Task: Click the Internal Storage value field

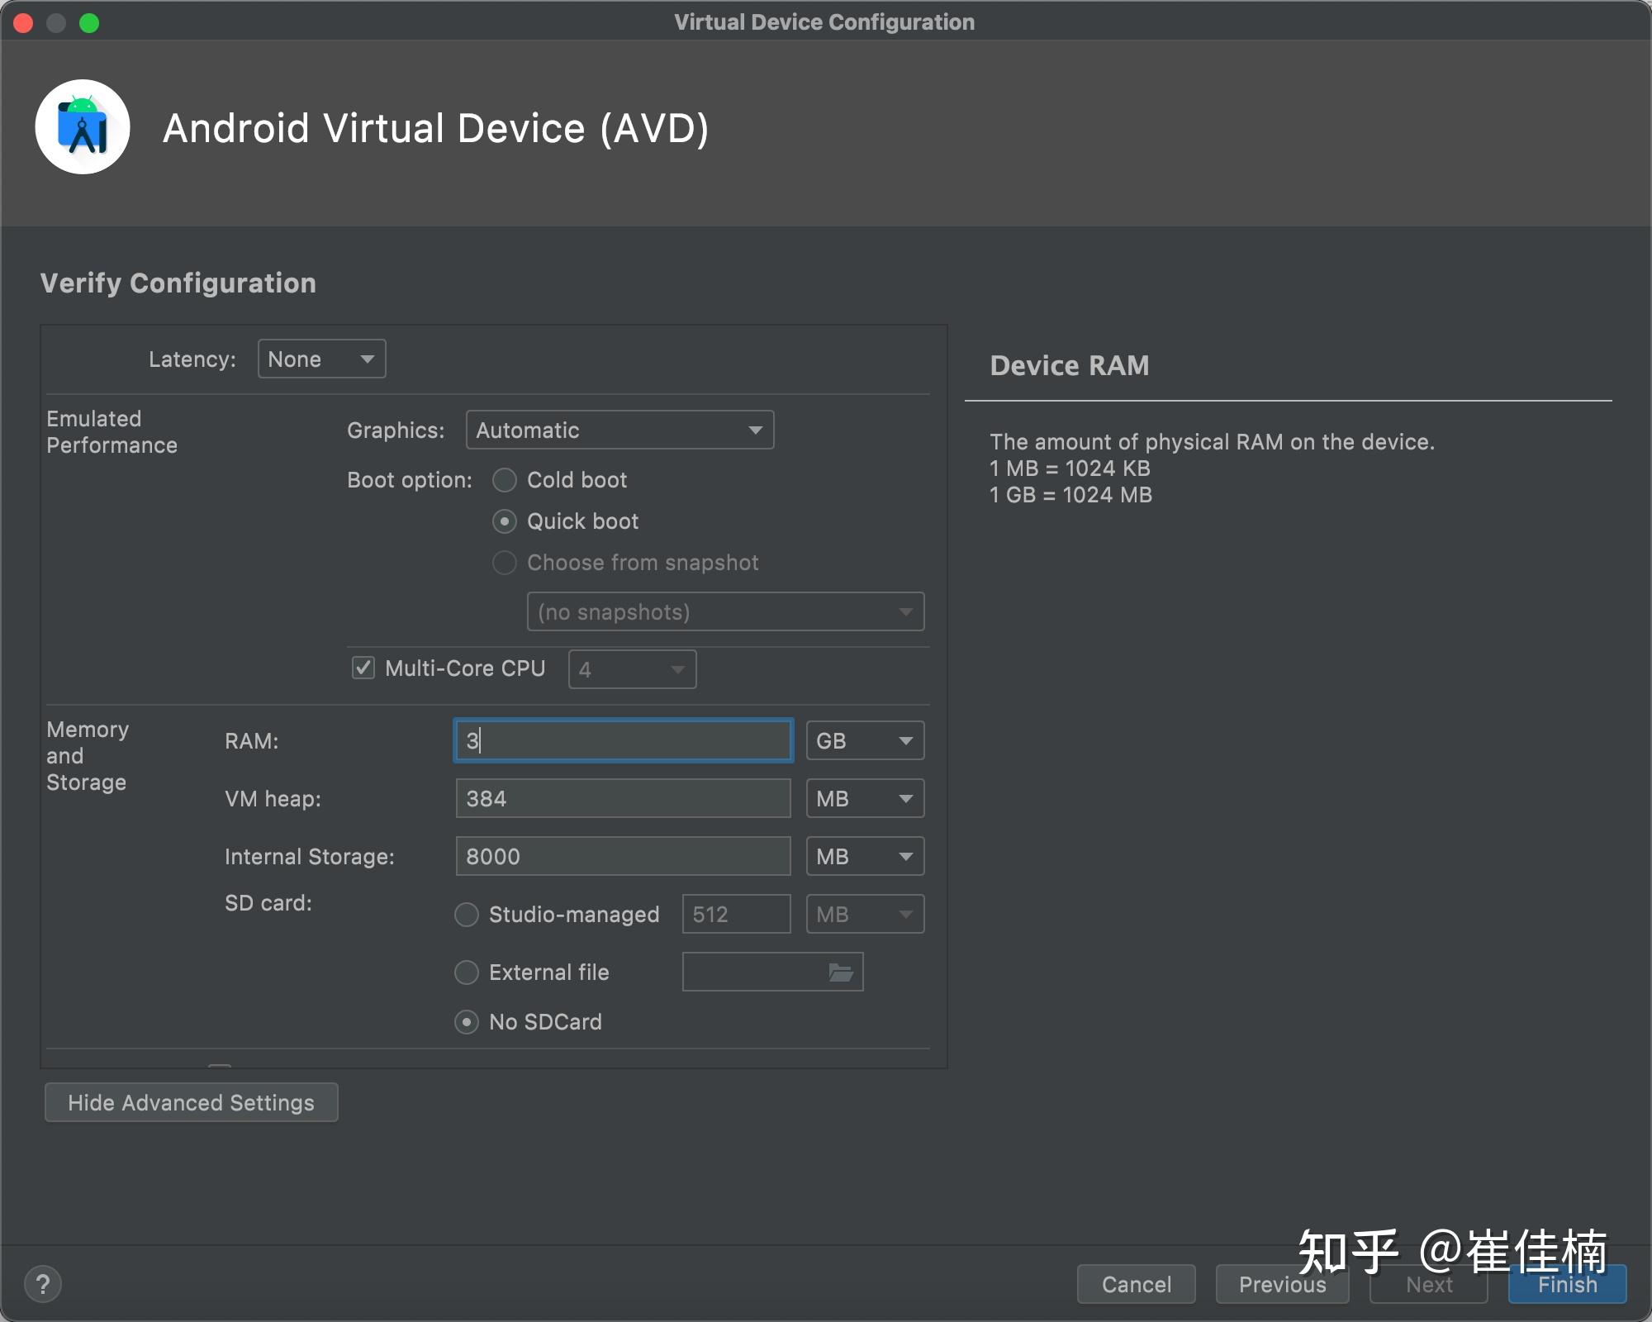Action: pos(623,857)
